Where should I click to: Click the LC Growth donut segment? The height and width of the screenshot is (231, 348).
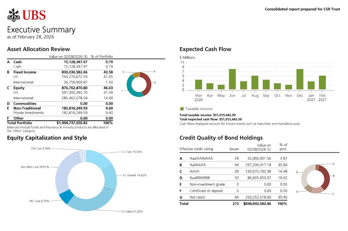coord(110,177)
